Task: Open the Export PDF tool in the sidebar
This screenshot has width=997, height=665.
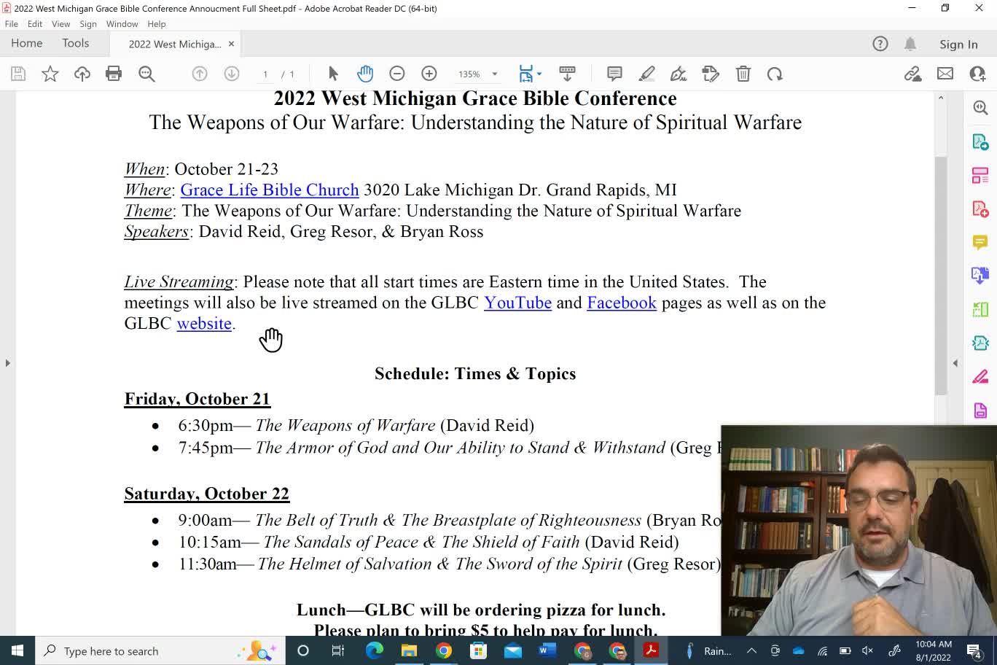Action: pyautogui.click(x=980, y=141)
